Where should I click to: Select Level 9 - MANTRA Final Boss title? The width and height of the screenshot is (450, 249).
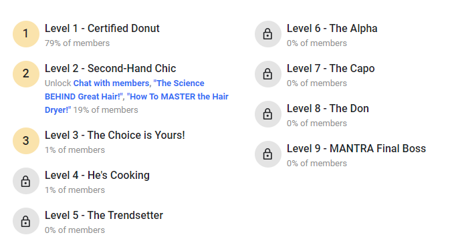coord(356,149)
